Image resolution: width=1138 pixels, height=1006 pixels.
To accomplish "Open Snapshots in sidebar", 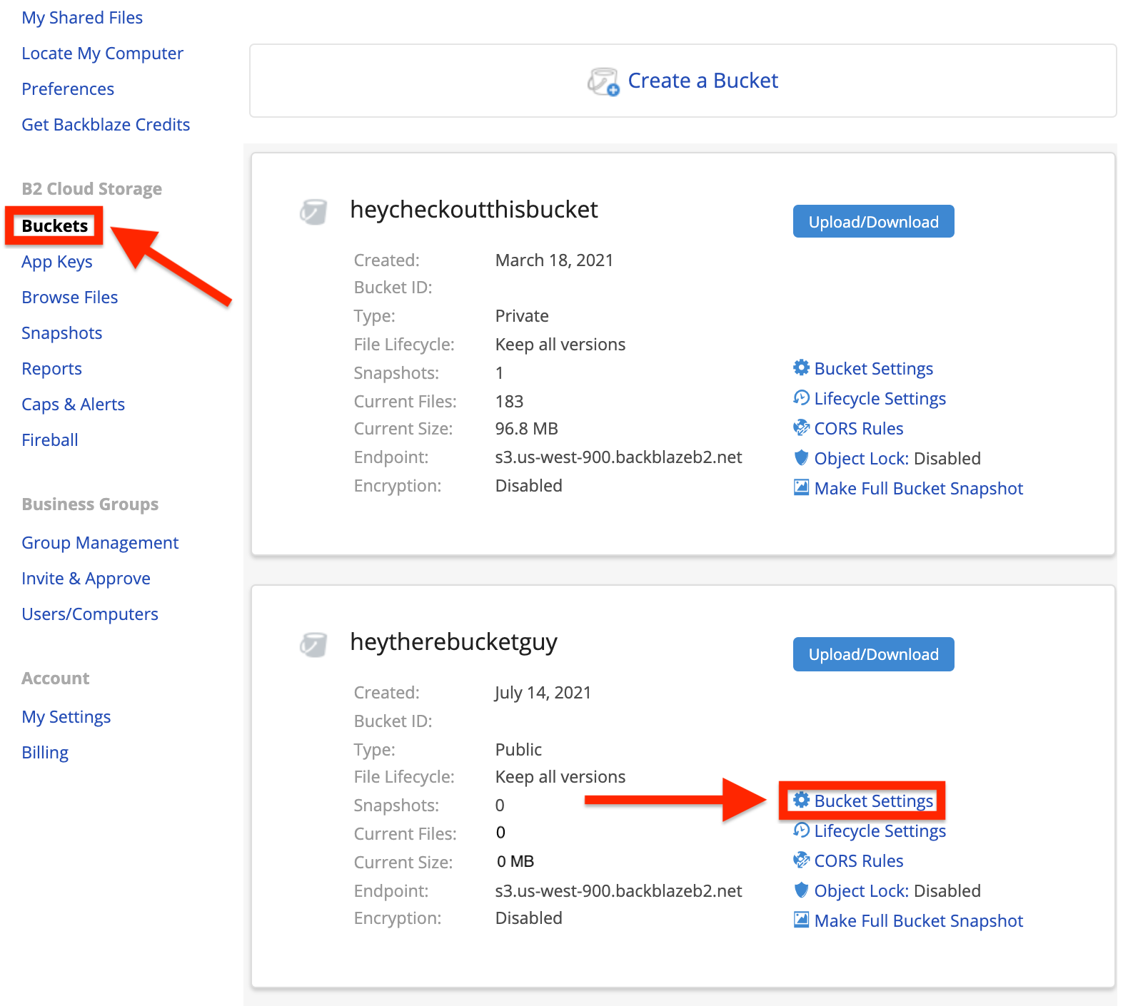I will coord(62,333).
